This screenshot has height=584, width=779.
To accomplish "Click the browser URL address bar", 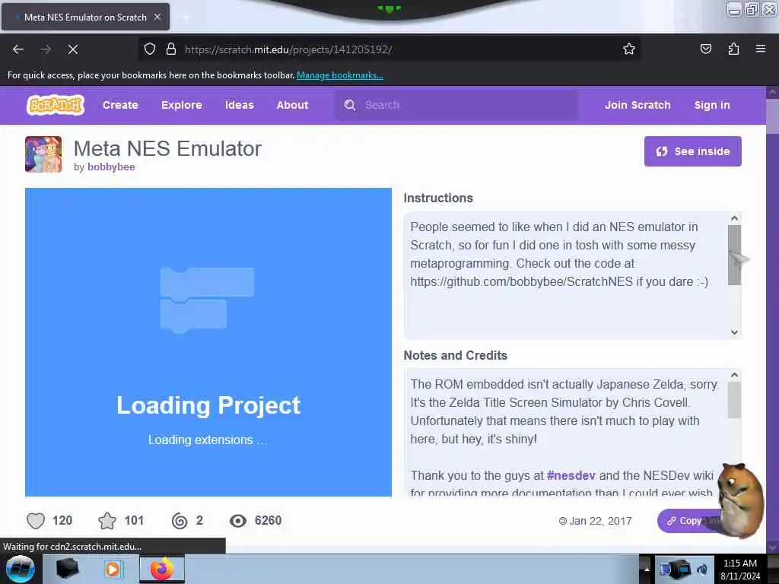I will coord(389,49).
